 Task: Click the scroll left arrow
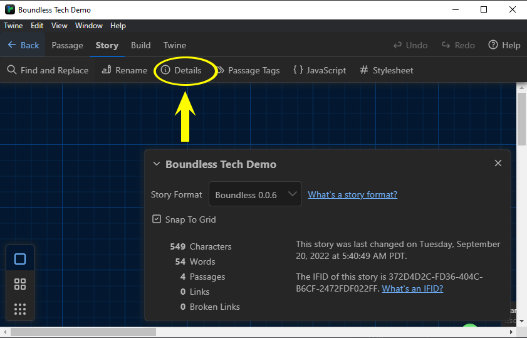(5, 332)
